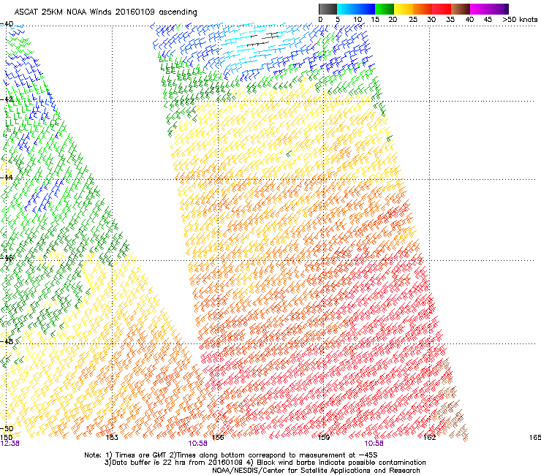Click the -44 latitude axis label
The height and width of the screenshot is (475, 541).
tap(7, 178)
